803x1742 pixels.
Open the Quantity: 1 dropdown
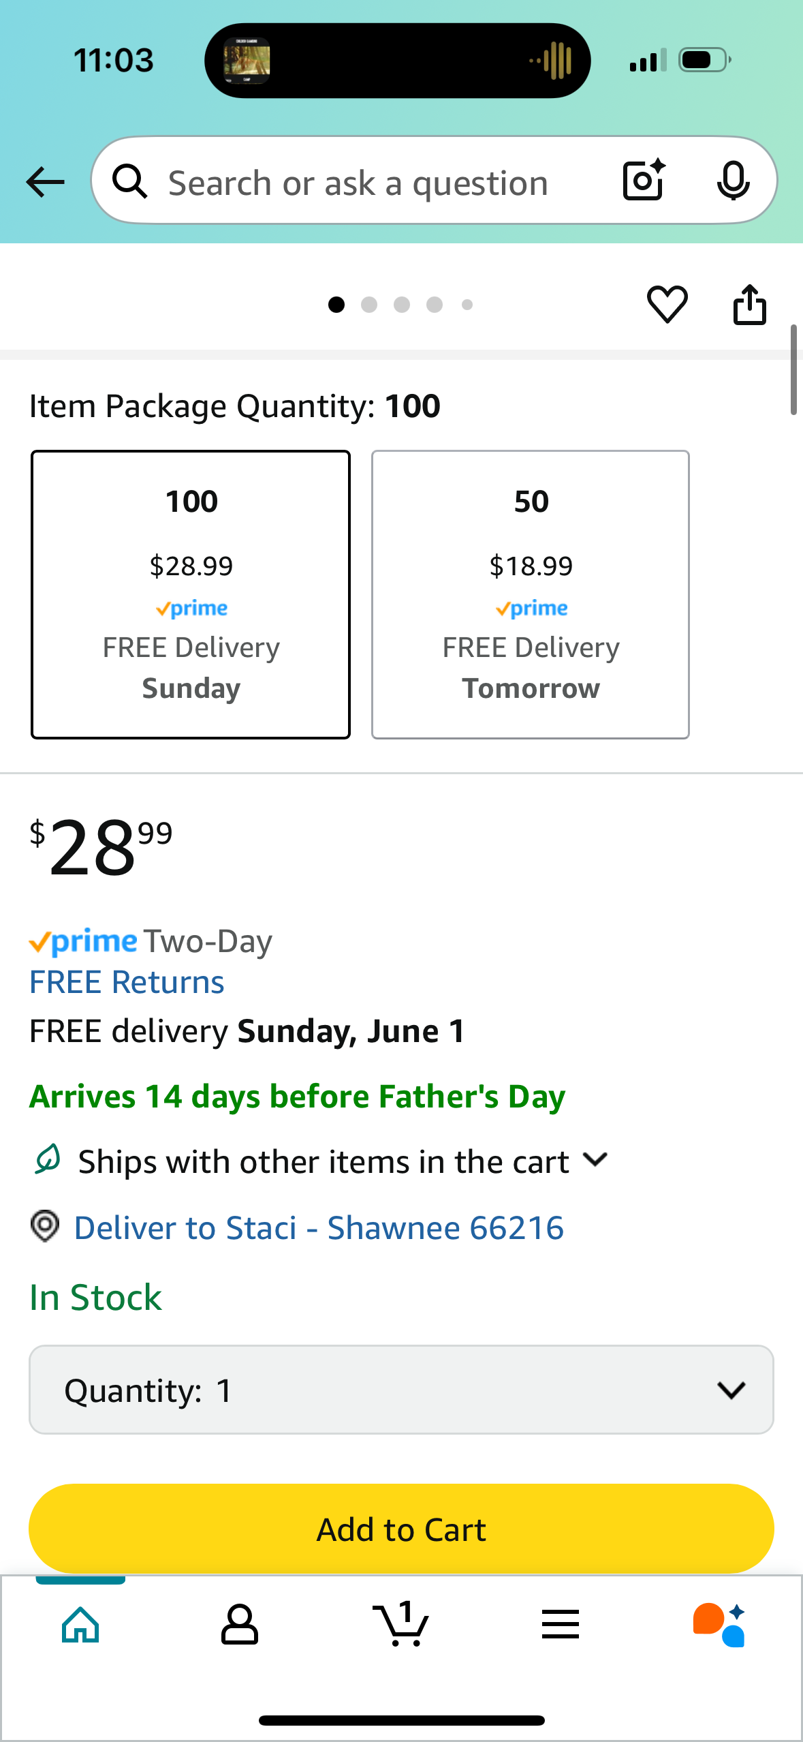click(x=401, y=1390)
